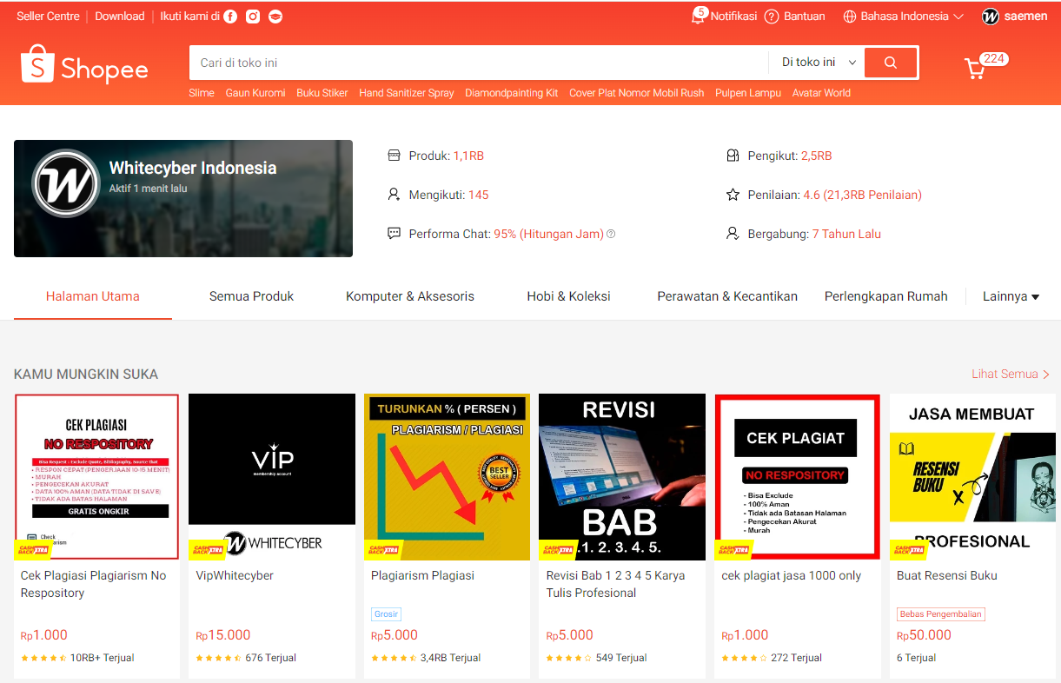Viewport: 1061px width, 683px height.
Task: Click the Lihat Semua arrow link
Action: click(x=1011, y=374)
